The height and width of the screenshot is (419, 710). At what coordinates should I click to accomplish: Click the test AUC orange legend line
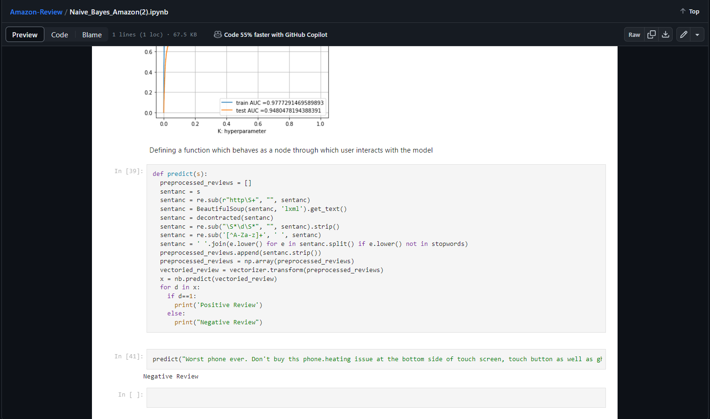tap(227, 111)
